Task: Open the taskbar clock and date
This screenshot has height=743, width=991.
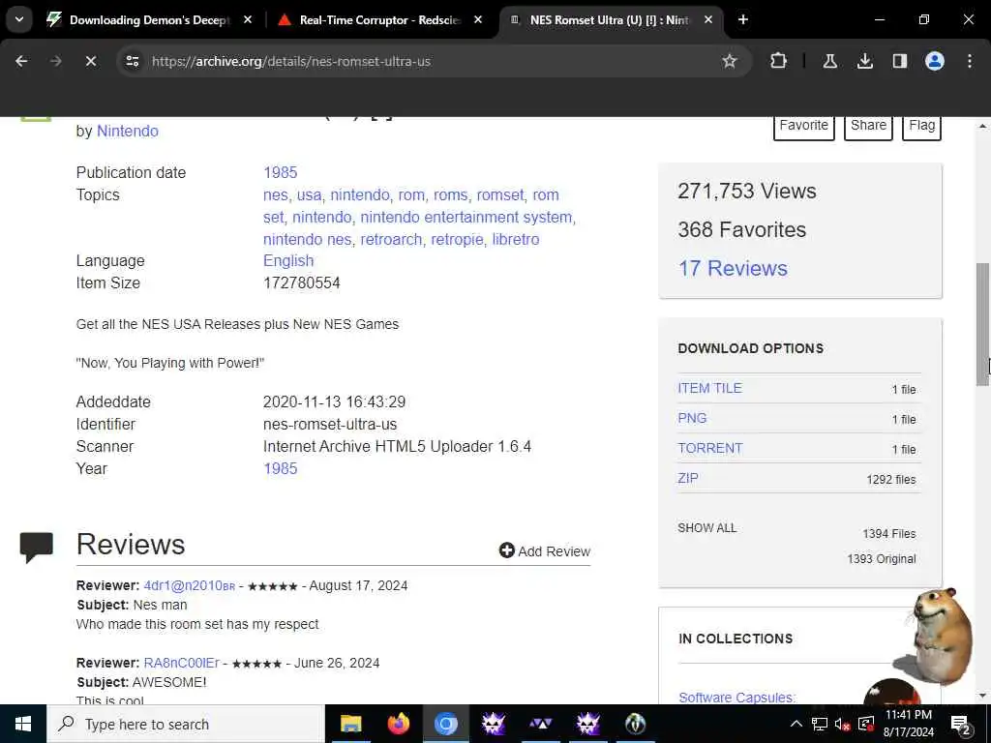Action: 909,724
